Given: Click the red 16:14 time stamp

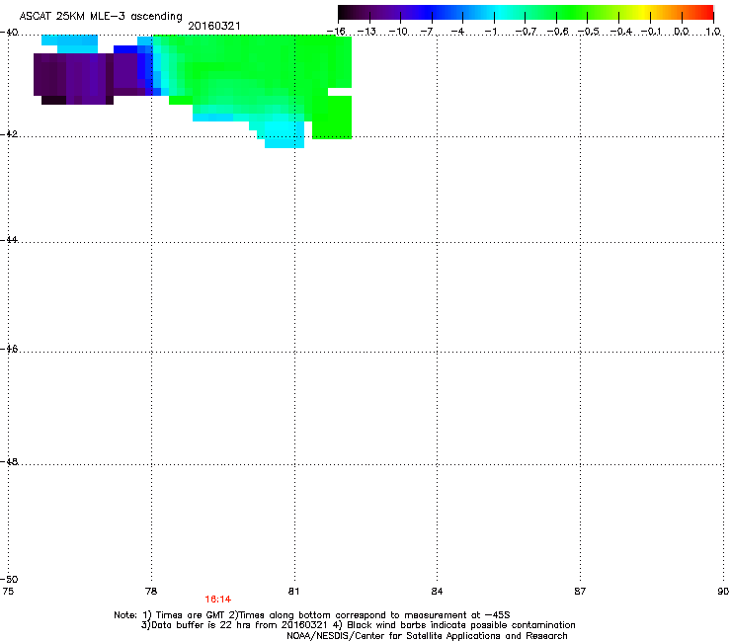Looking at the screenshot, I should tap(217, 600).
